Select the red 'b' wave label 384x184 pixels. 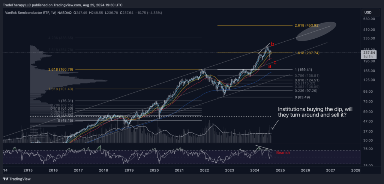(x=272, y=44)
